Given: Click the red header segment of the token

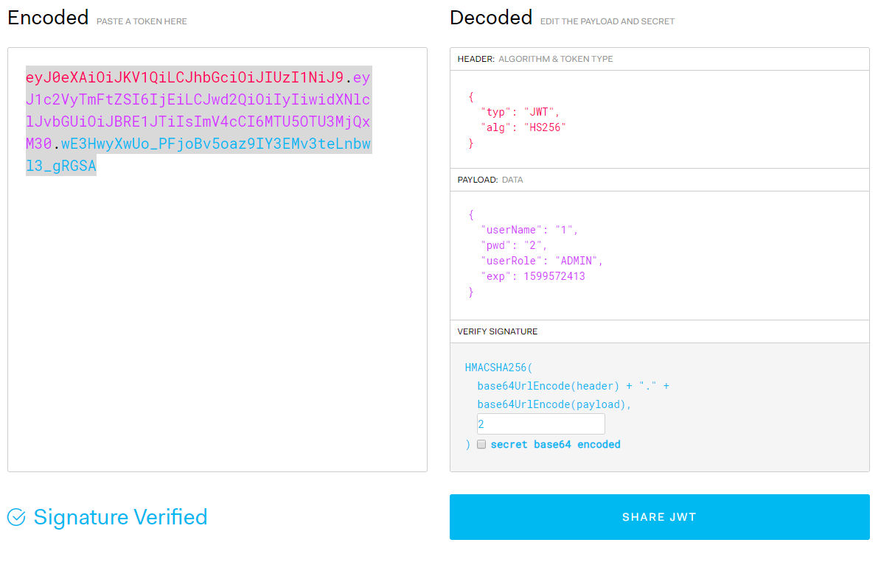Looking at the screenshot, I should point(184,77).
